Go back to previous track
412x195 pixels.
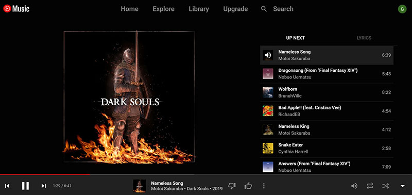pyautogui.click(x=7, y=186)
